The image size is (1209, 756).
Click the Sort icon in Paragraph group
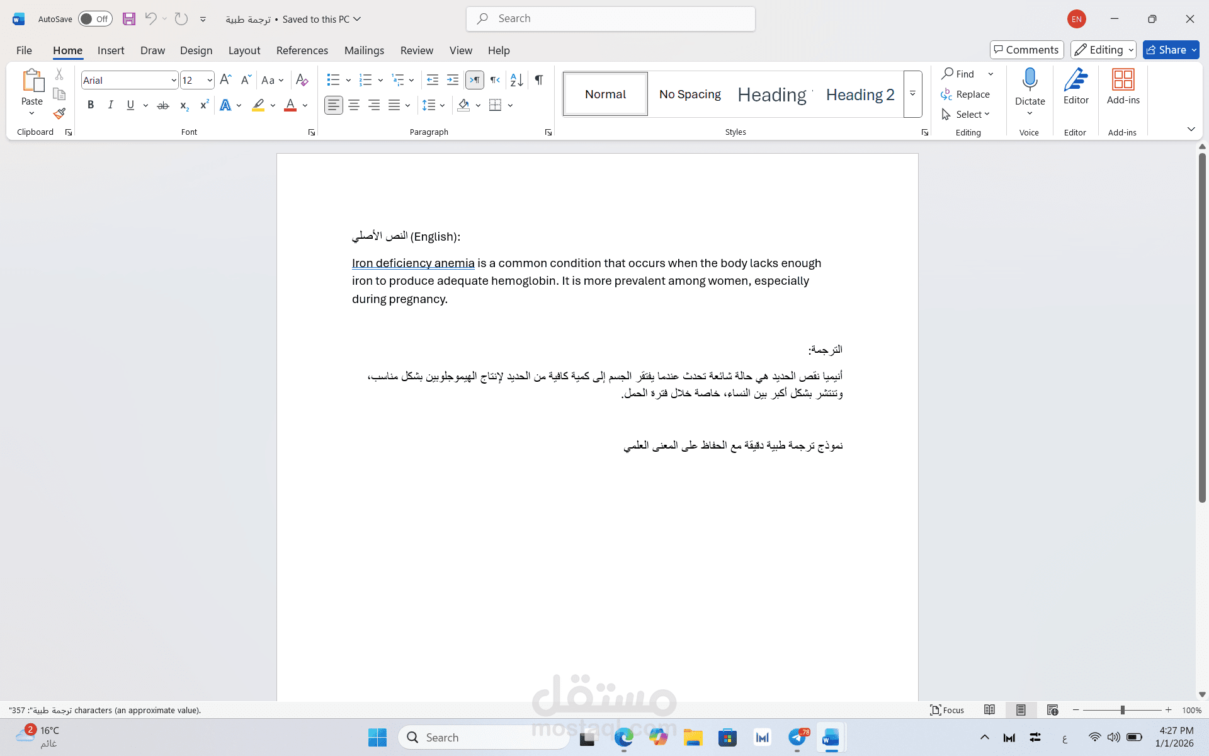pyautogui.click(x=516, y=80)
